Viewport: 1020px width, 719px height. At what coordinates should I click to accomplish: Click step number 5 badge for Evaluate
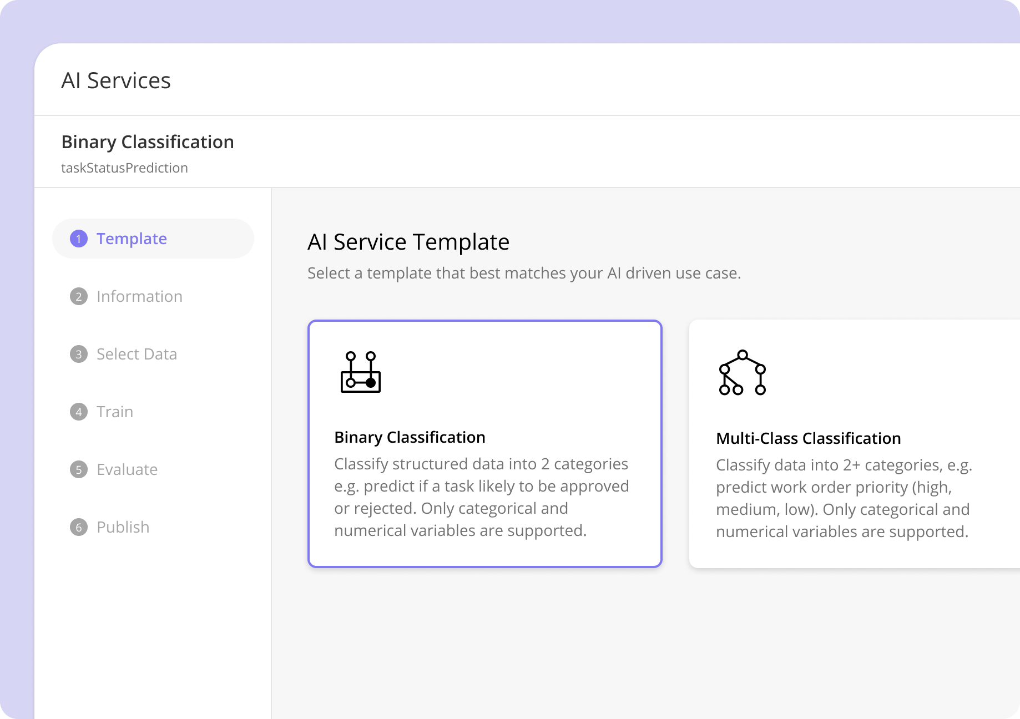pos(79,469)
